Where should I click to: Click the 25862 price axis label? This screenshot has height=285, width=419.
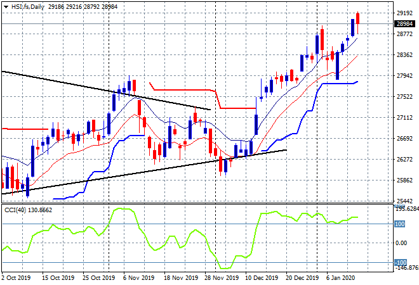pyautogui.click(x=404, y=180)
